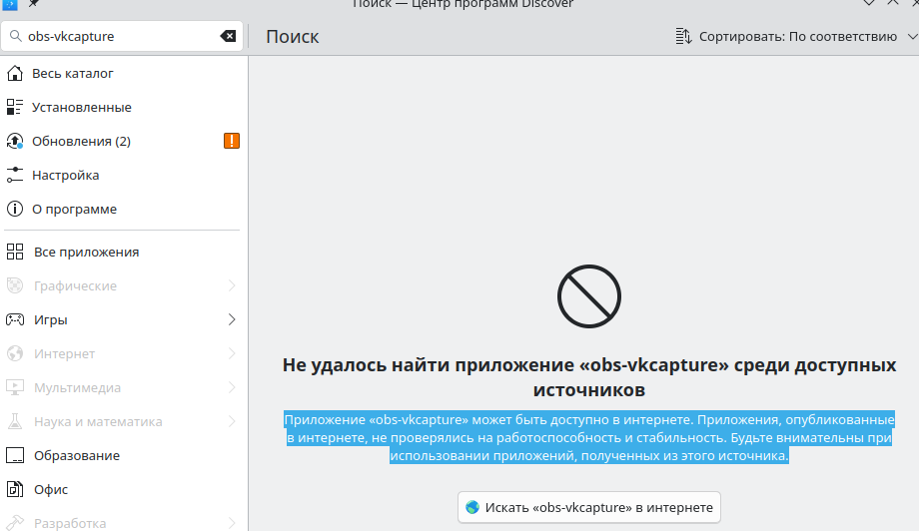Expand the Мультимедиа category chevron
The image size is (919, 531).
[232, 387]
